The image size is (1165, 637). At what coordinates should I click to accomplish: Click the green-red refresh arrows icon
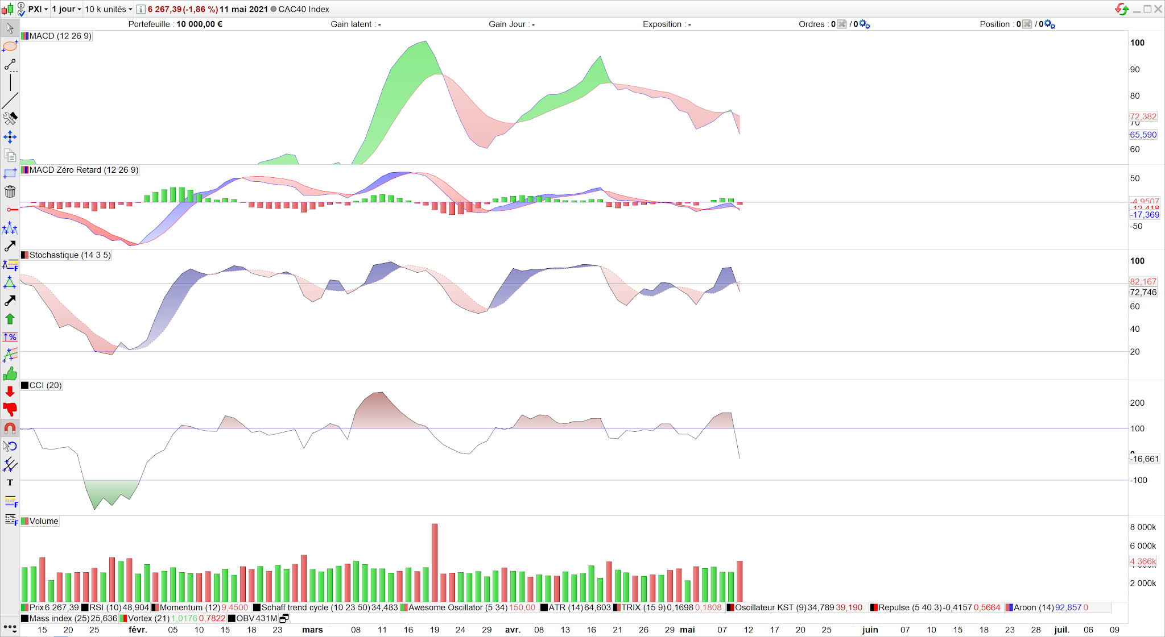point(1121,9)
